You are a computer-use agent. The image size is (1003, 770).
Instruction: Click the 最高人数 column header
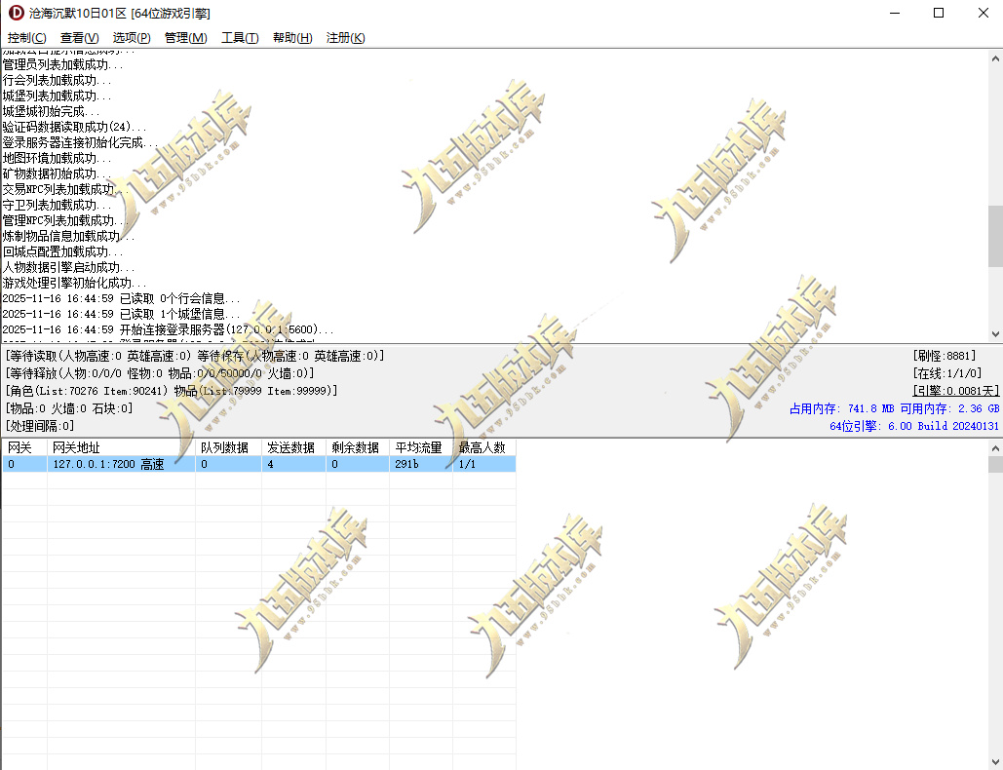484,447
